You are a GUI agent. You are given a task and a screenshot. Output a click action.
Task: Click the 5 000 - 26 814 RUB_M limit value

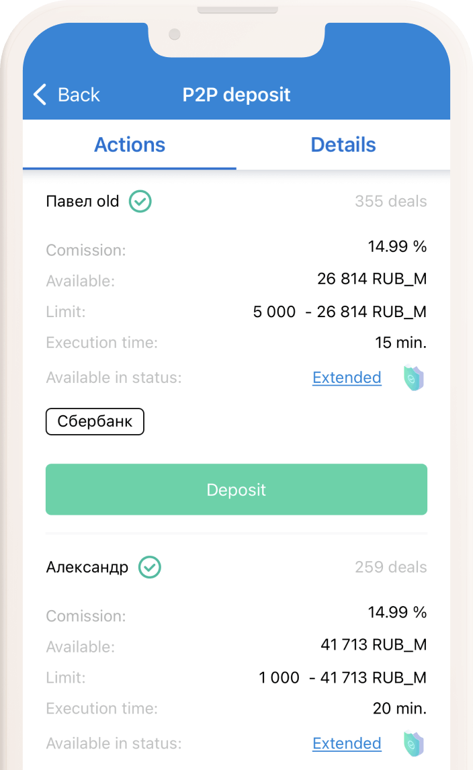pos(339,312)
